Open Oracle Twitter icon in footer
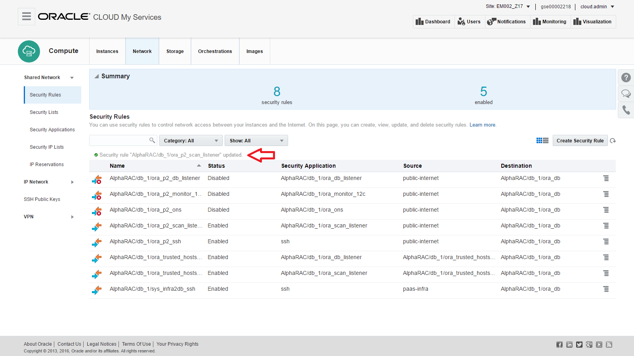Viewport: 634px width, 356px height. click(579, 345)
